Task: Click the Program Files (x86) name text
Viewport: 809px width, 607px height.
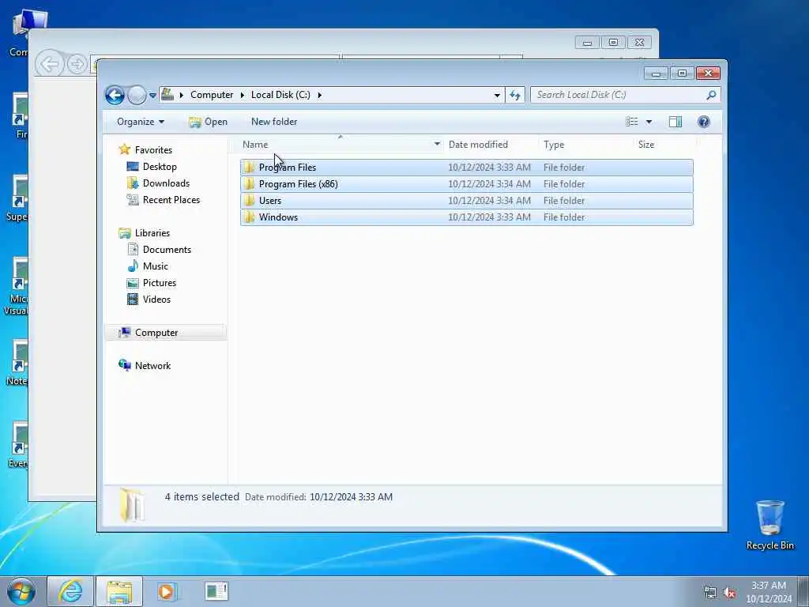Action: (298, 183)
